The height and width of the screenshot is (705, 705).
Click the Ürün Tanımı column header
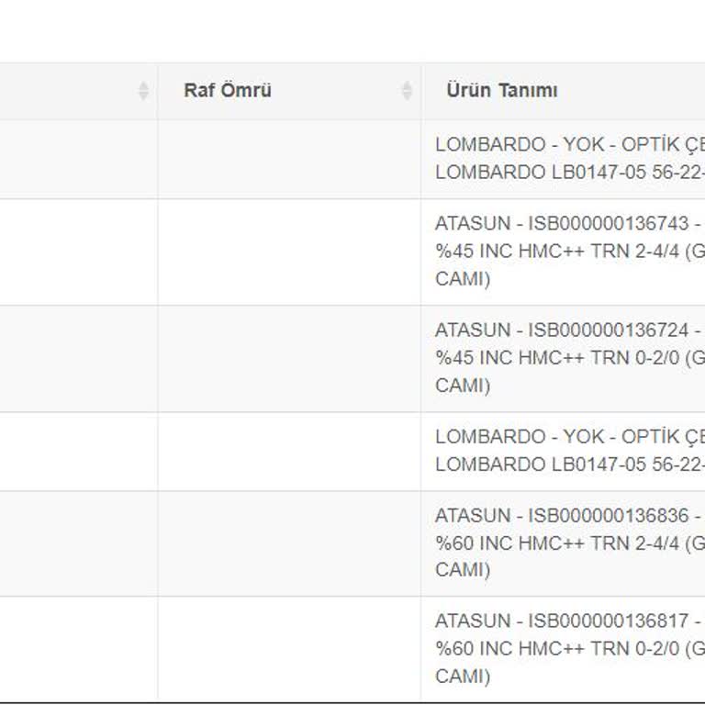pyautogui.click(x=502, y=91)
